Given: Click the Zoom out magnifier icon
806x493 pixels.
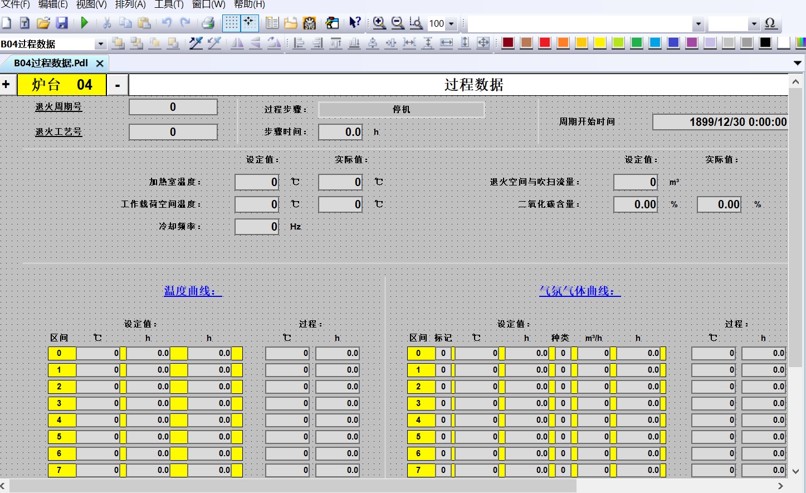Looking at the screenshot, I should pyautogui.click(x=398, y=23).
